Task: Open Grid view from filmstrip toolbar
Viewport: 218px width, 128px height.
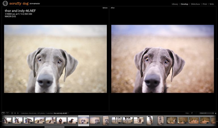Action: [x=12, y=113]
